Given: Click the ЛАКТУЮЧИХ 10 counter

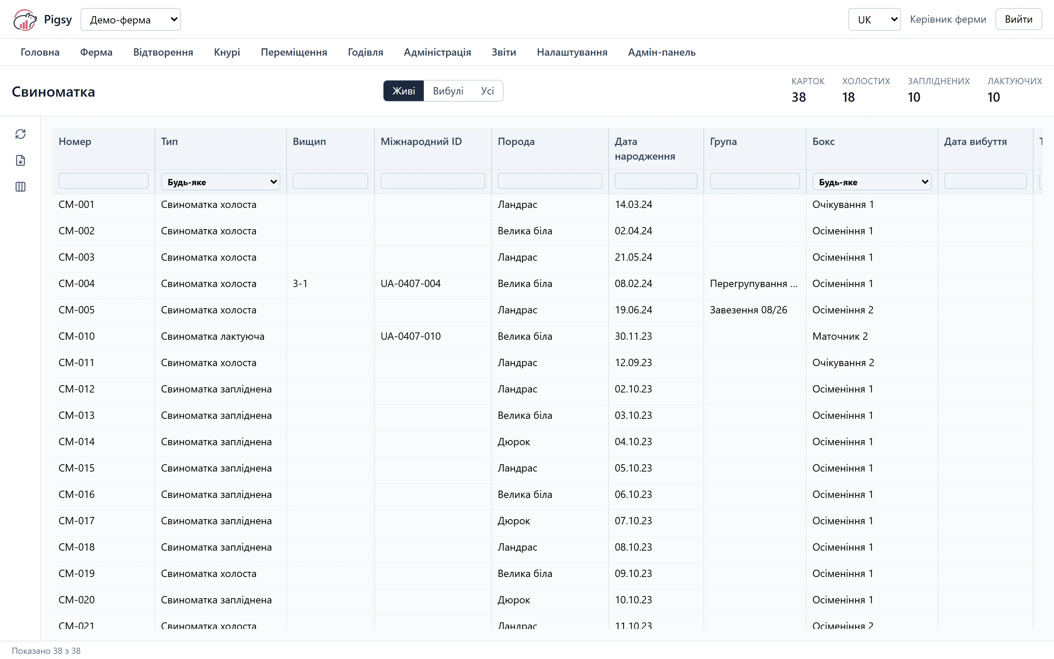Looking at the screenshot, I should coord(1014,90).
